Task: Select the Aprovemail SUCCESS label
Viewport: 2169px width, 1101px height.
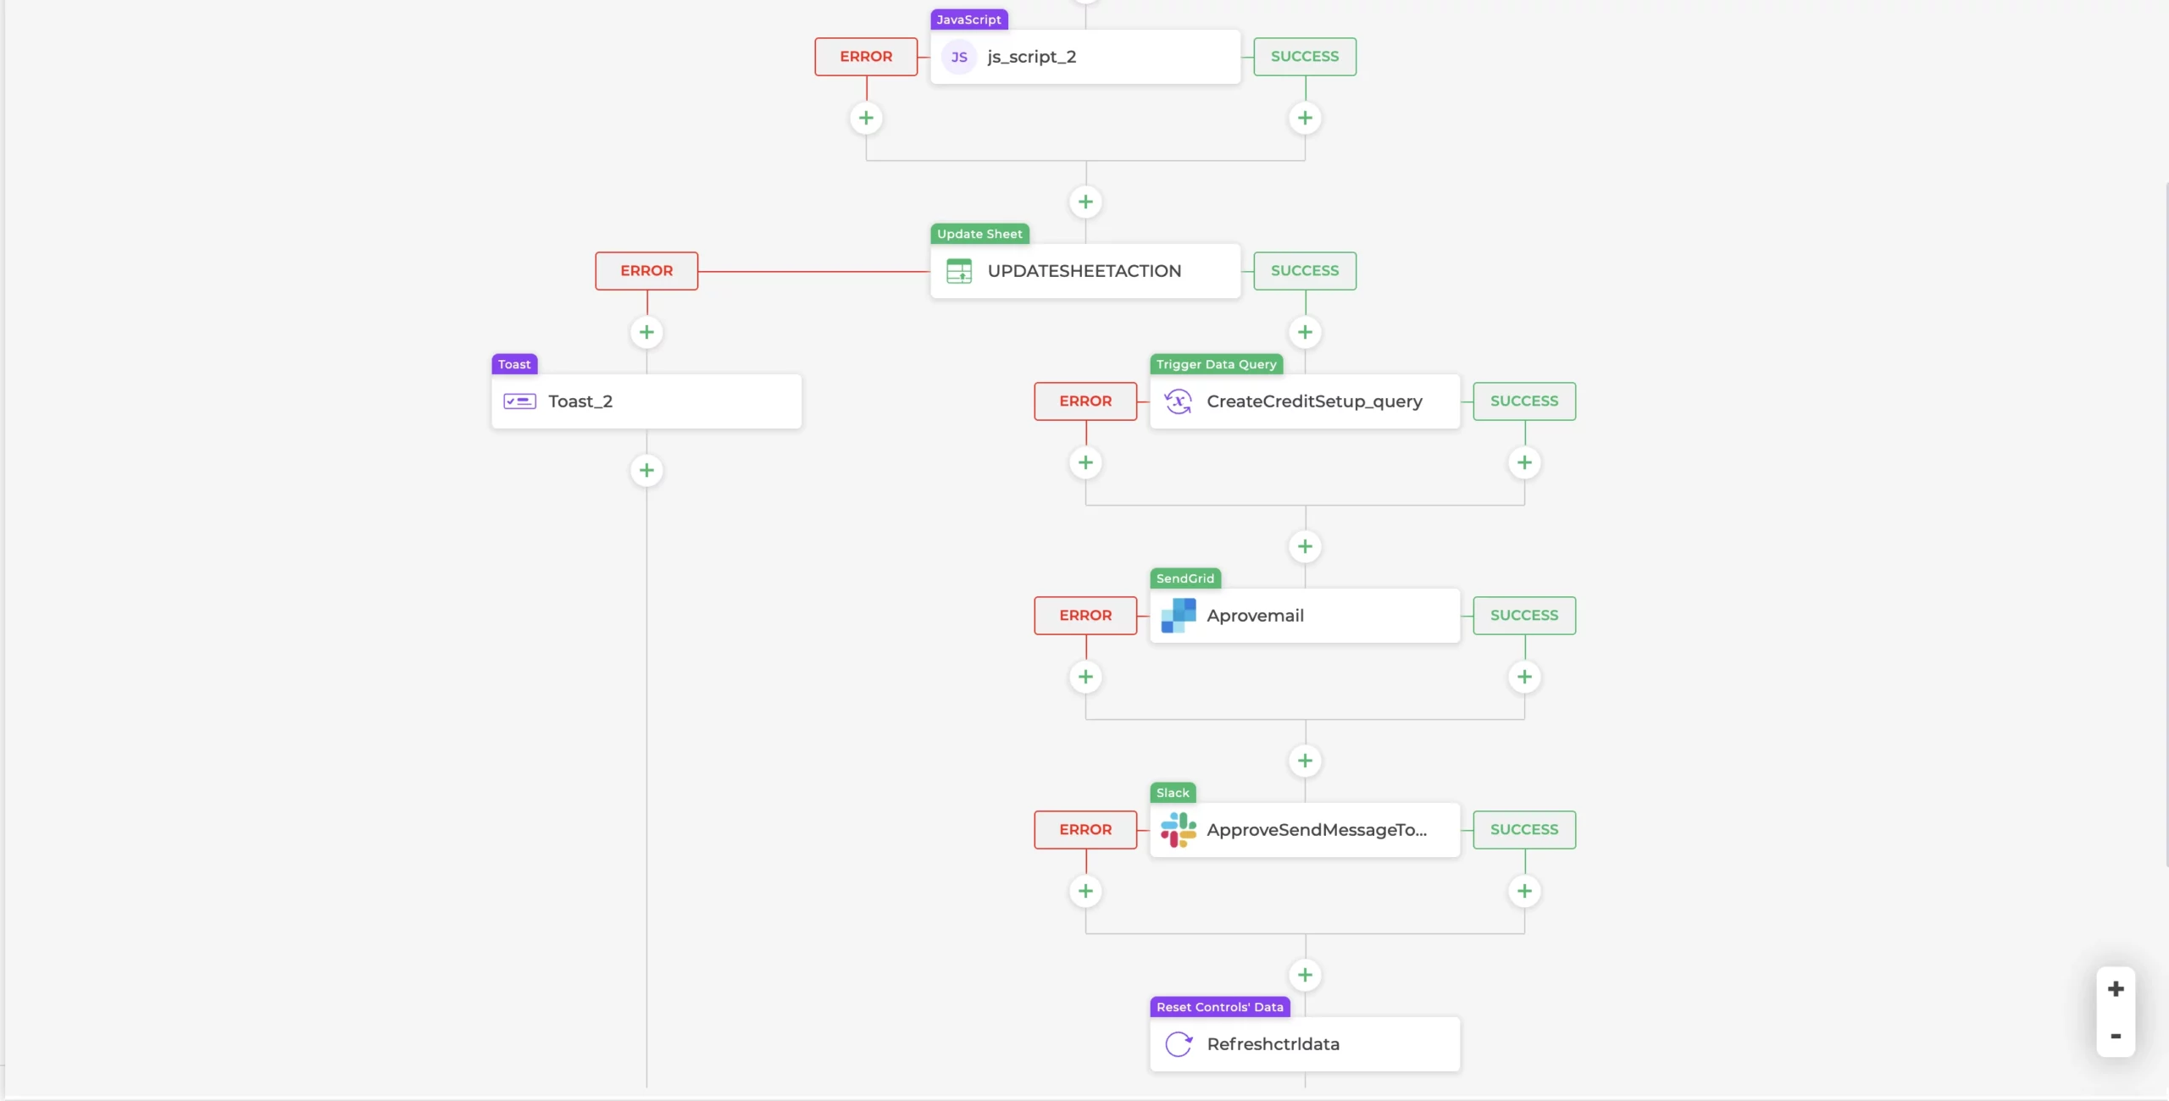Action: (1524, 616)
